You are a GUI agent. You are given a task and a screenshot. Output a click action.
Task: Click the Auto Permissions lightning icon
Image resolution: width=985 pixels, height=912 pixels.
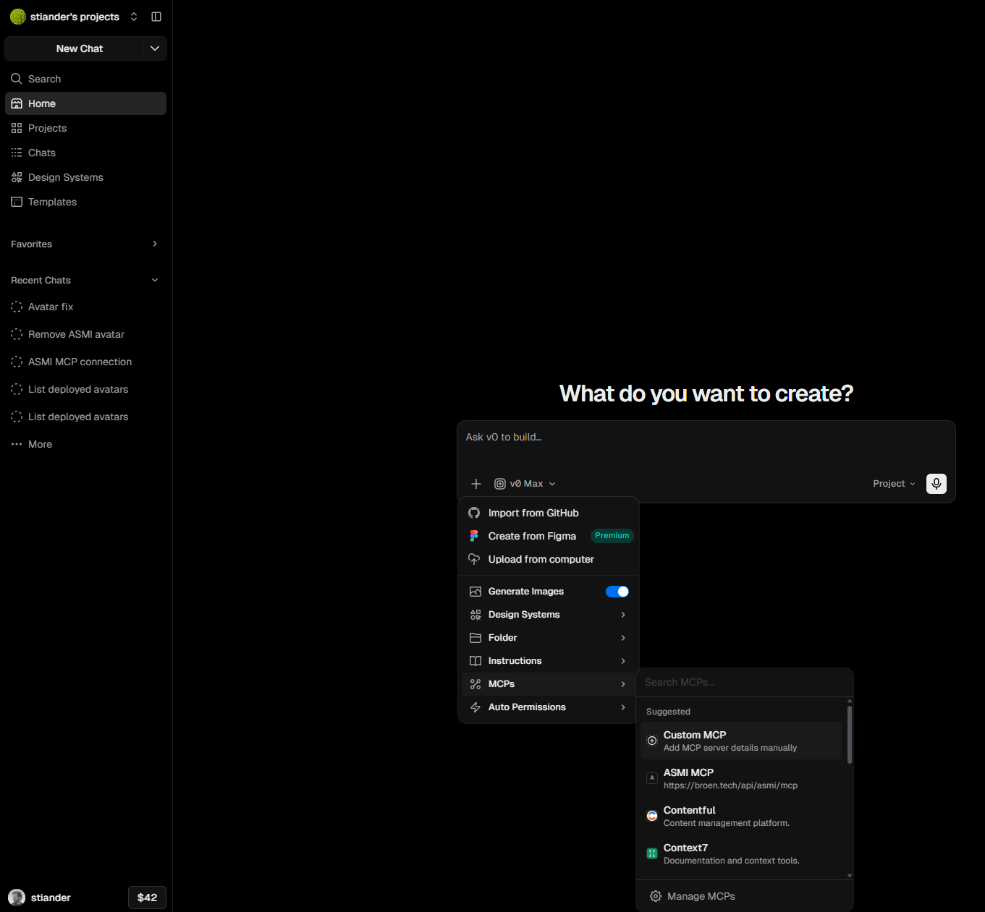click(475, 707)
